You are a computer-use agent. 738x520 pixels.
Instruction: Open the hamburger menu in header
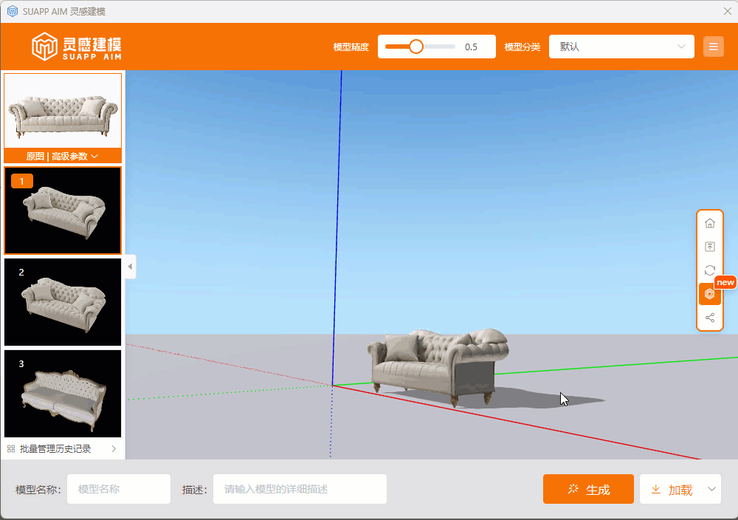[713, 47]
